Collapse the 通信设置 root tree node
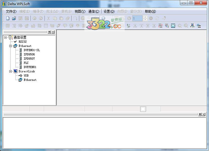Image resolution: width=209 pixels, height=151 pixels. (6, 38)
